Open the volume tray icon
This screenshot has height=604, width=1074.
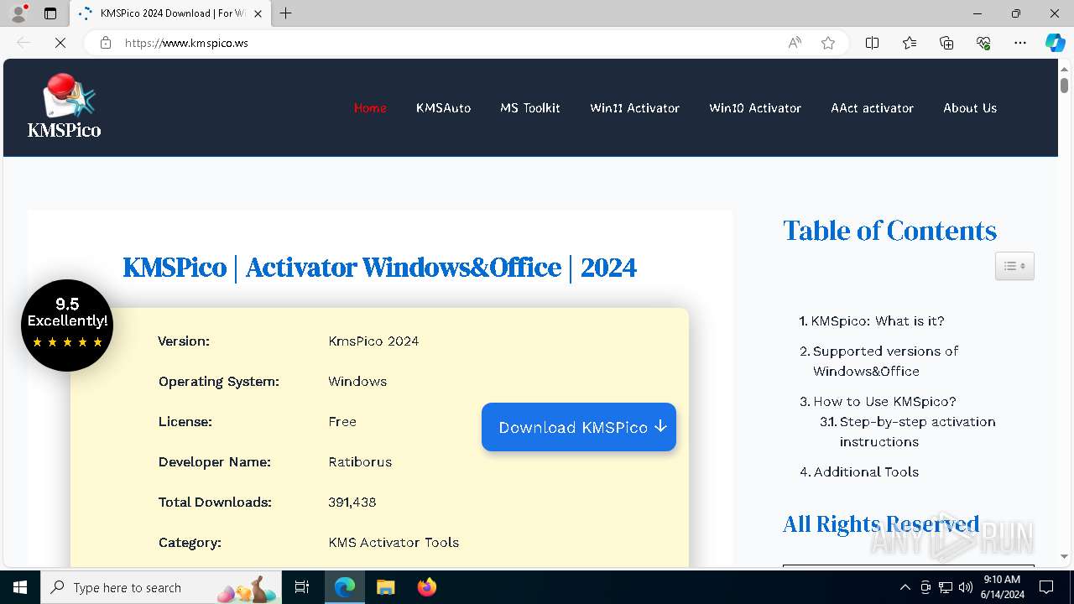(966, 587)
